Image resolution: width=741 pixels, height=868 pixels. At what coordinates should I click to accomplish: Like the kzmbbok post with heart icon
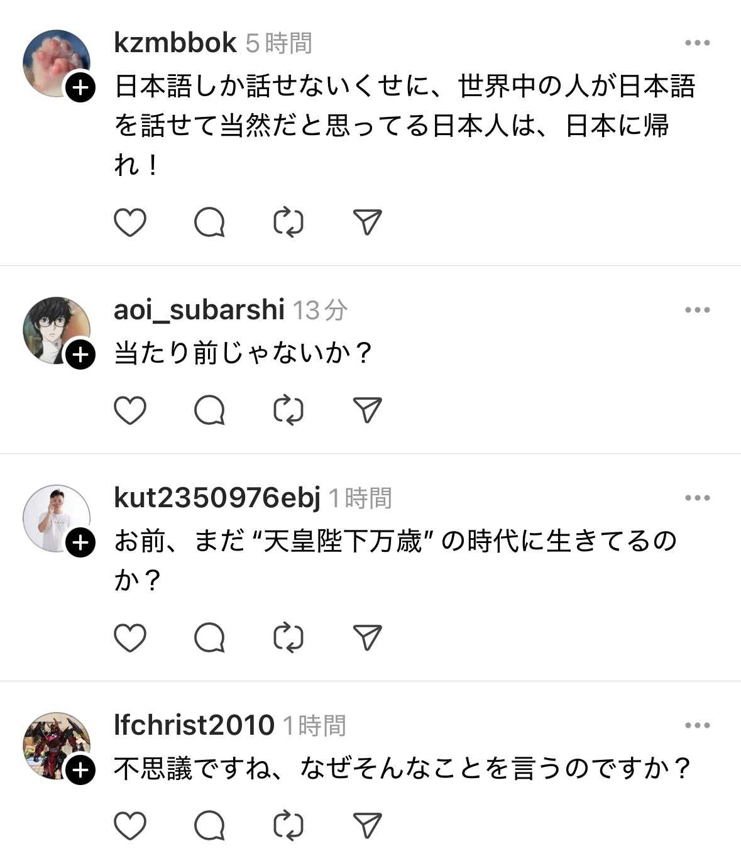tap(130, 222)
